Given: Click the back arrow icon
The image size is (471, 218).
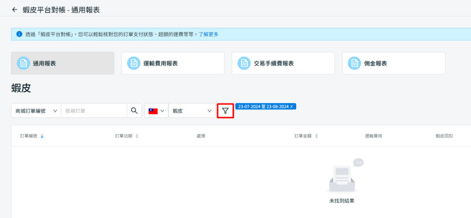Looking at the screenshot, I should [15, 9].
